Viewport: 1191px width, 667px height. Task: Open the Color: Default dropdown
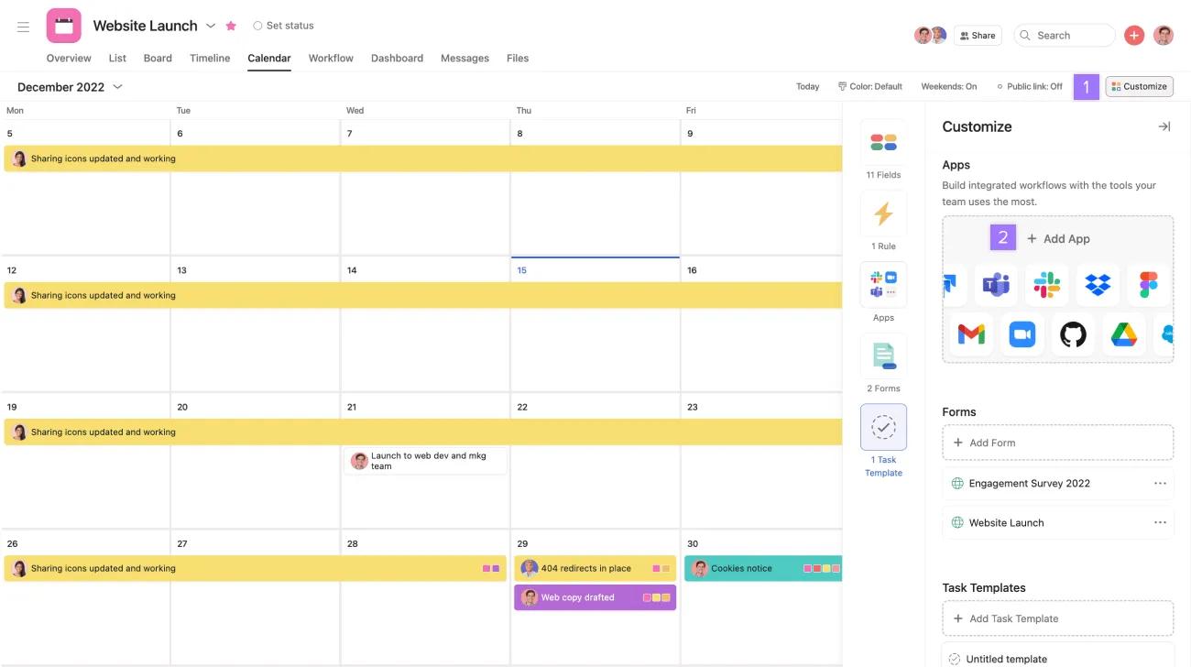click(869, 85)
